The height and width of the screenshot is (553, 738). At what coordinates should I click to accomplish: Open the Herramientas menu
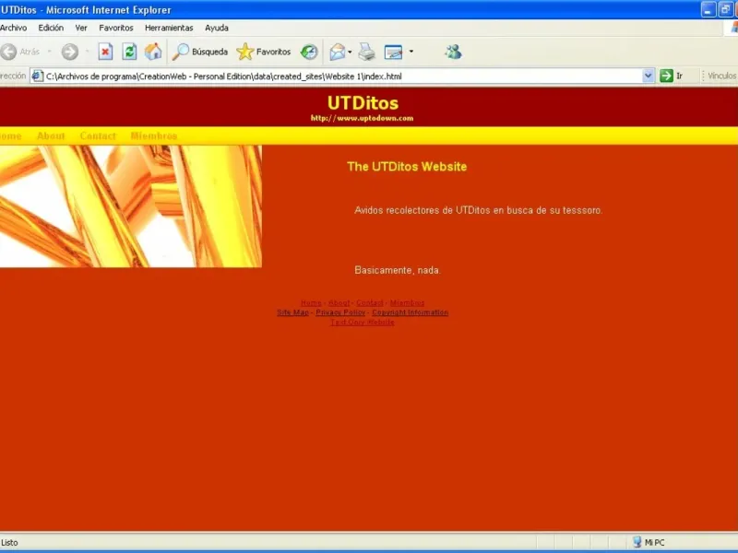[x=169, y=28]
